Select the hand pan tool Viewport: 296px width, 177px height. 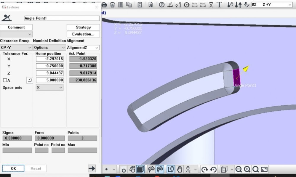coord(180,169)
